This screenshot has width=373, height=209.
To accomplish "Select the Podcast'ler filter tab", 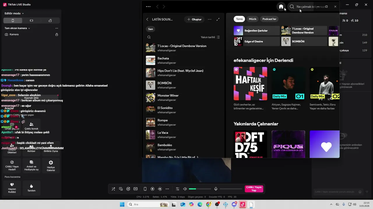I will (269, 19).
